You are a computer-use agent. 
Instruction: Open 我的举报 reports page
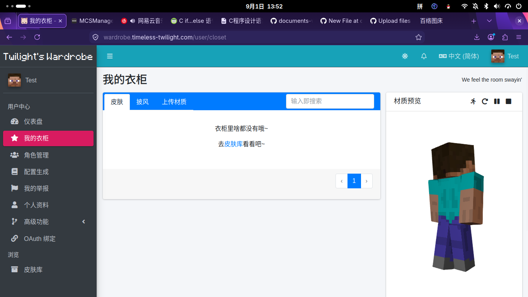click(x=48, y=188)
